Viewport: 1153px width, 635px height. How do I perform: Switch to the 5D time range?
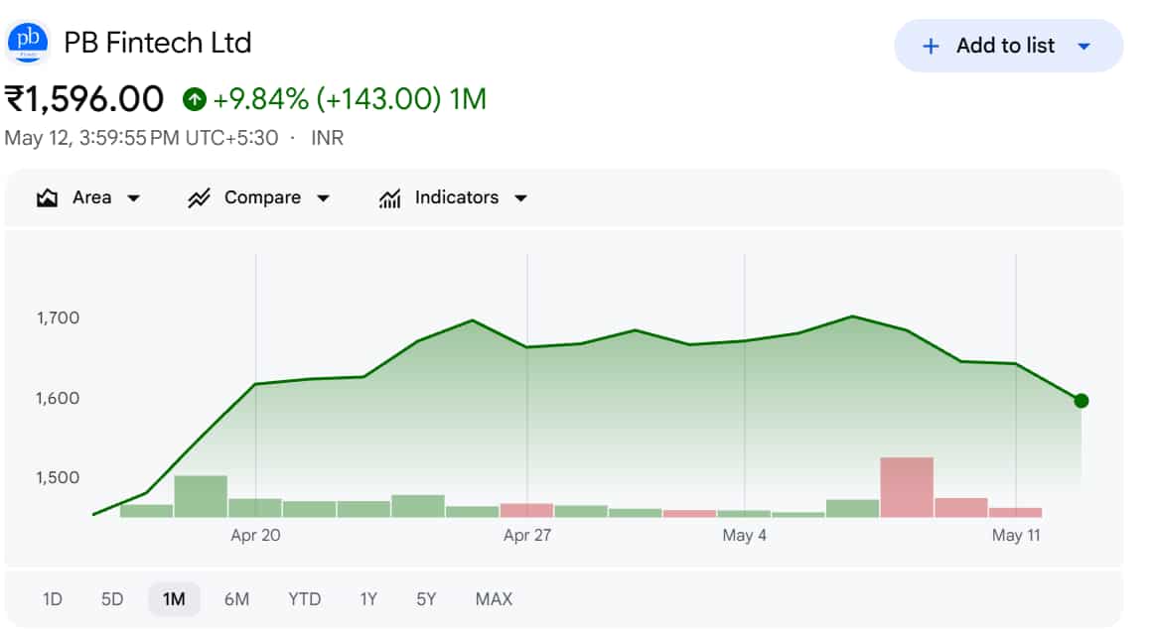click(x=112, y=599)
